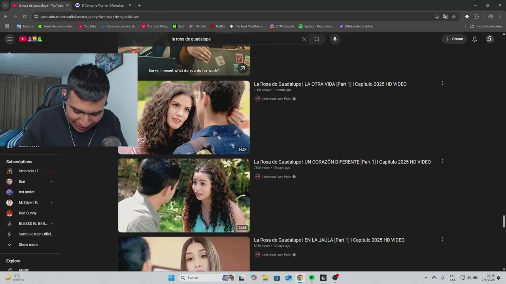Image resolution: width=506 pixels, height=284 pixels.
Task: Open the (778) Discord bookmark
Action: click(282, 26)
